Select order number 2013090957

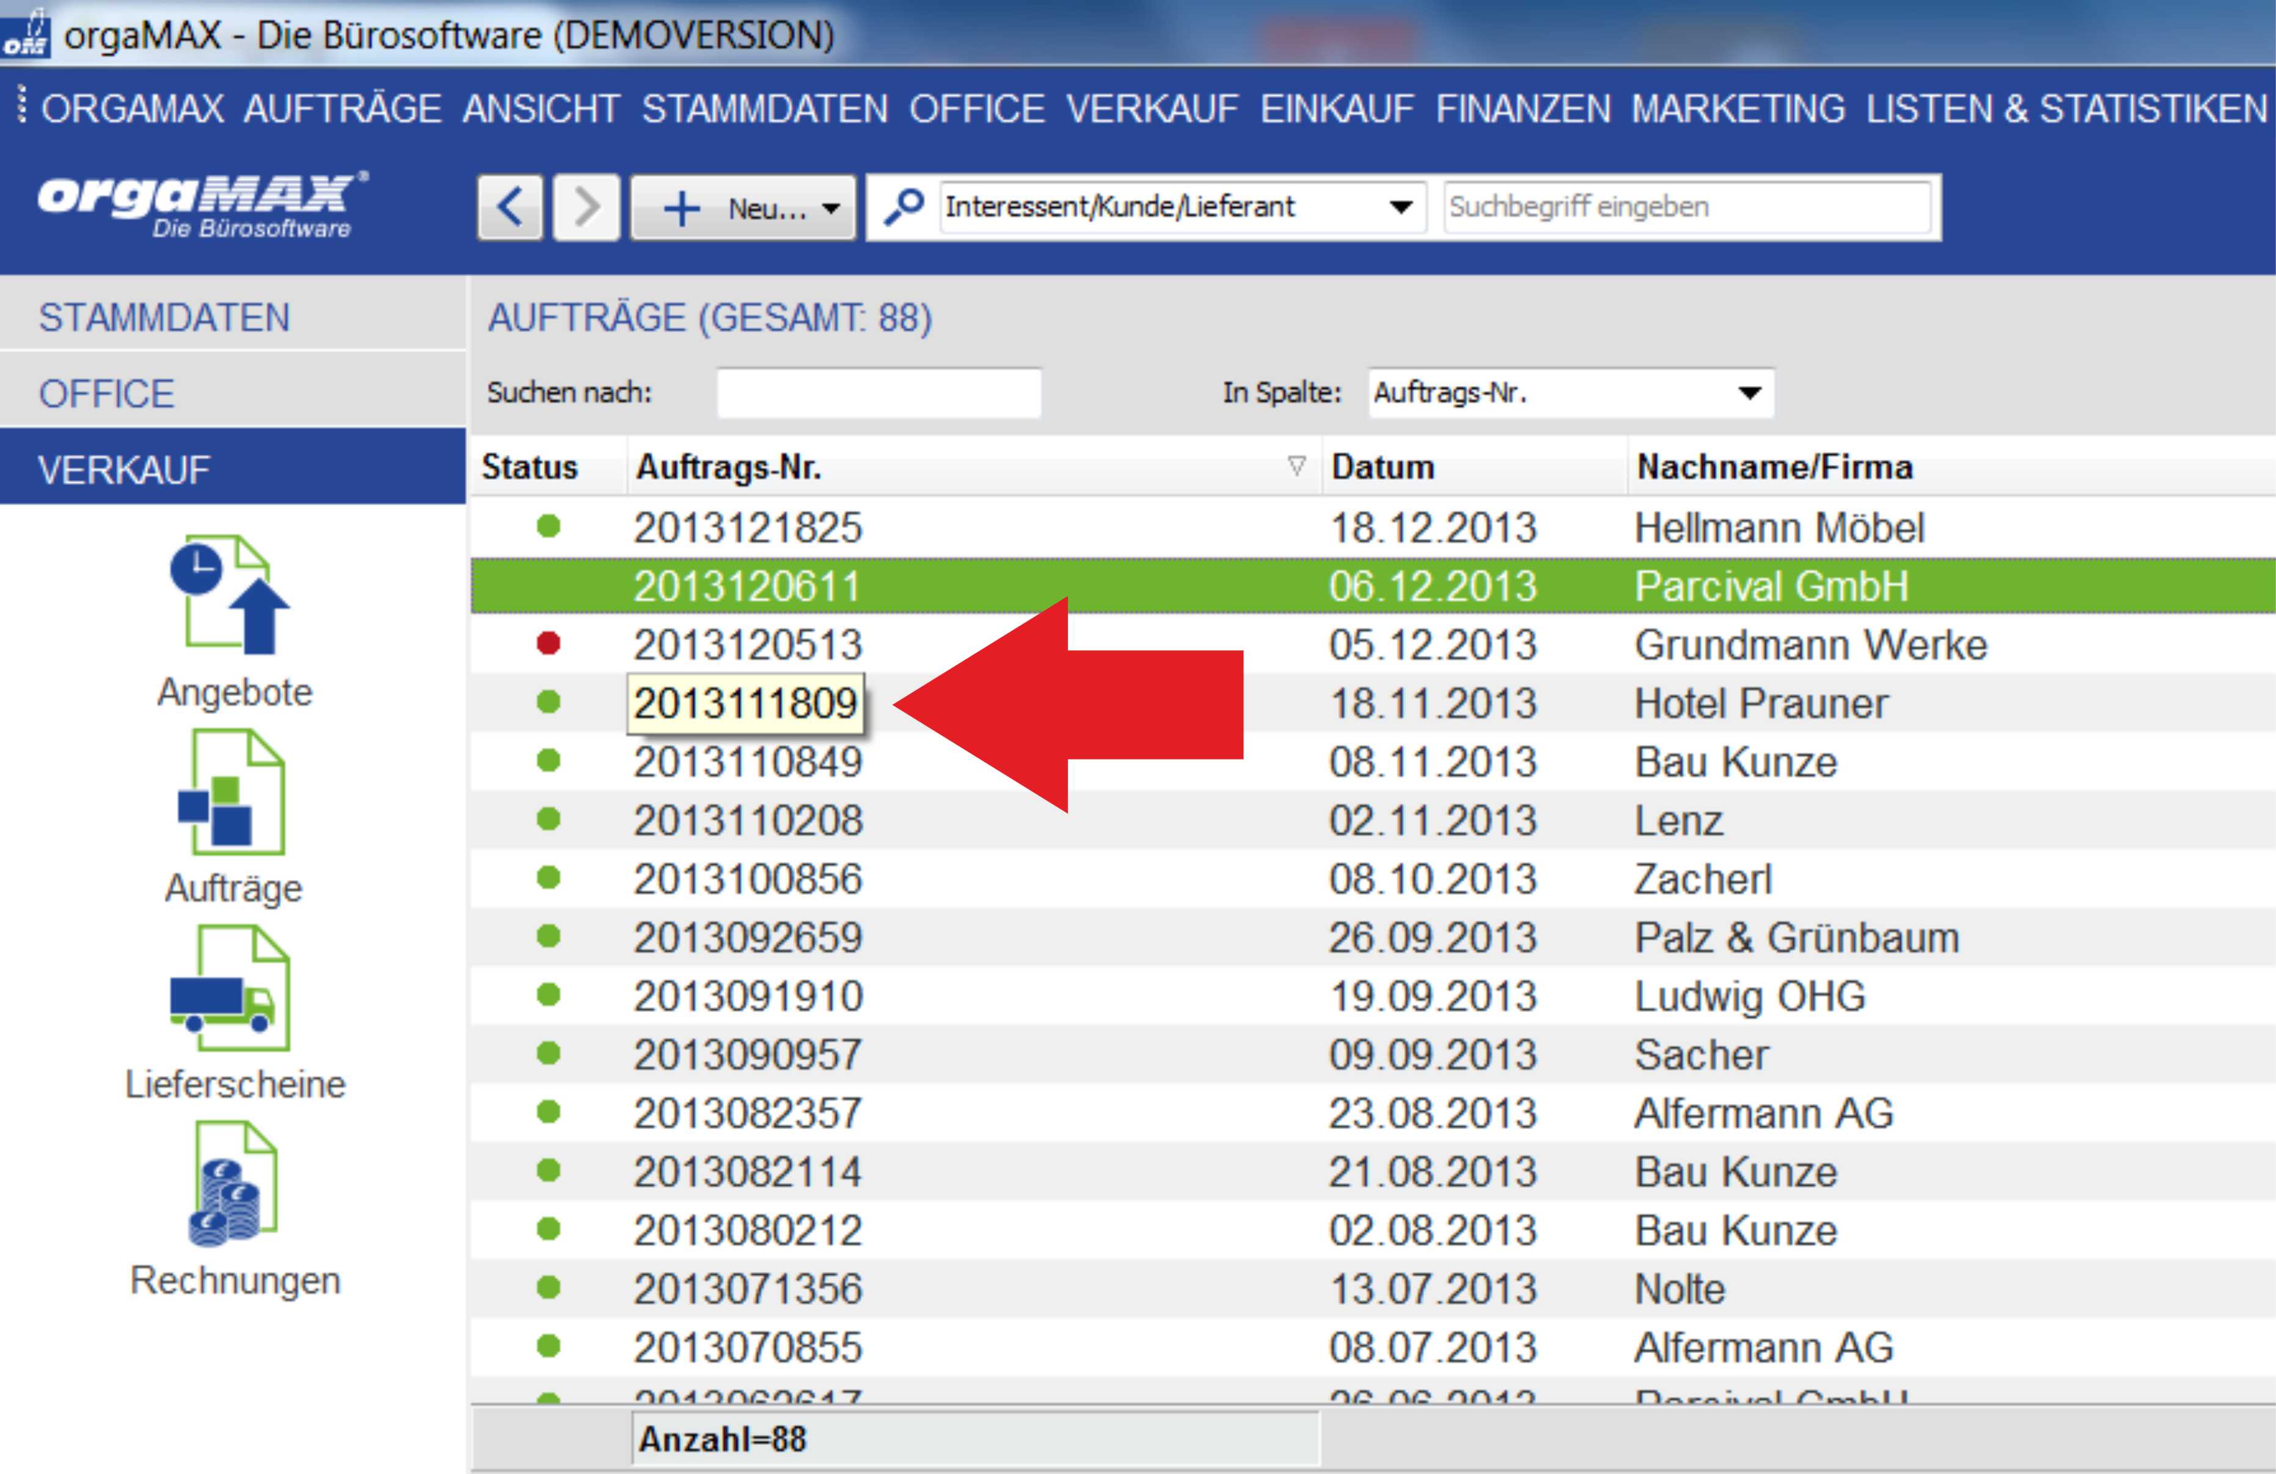pyautogui.click(x=748, y=1054)
